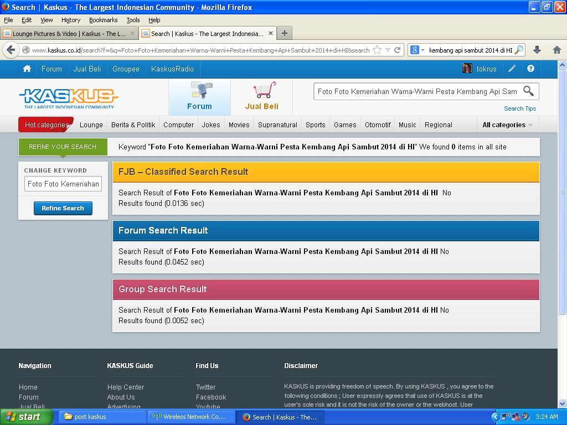Click the magnifier in Firefox Google search bar
This screenshot has height=425, width=567.
coord(519,50)
